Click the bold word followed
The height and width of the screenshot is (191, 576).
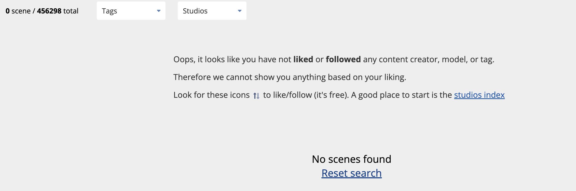[x=343, y=59]
